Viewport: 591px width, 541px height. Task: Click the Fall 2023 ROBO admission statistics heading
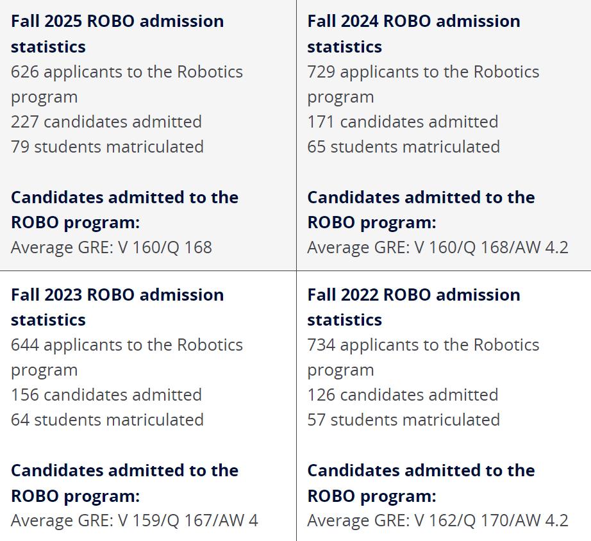point(117,295)
